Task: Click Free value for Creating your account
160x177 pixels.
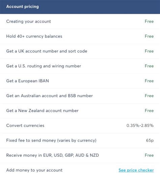Action: coord(149,21)
